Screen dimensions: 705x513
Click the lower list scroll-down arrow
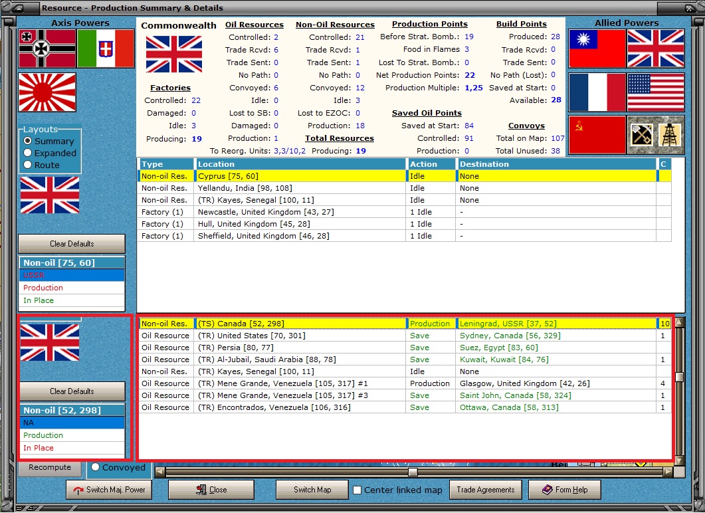tap(679, 461)
